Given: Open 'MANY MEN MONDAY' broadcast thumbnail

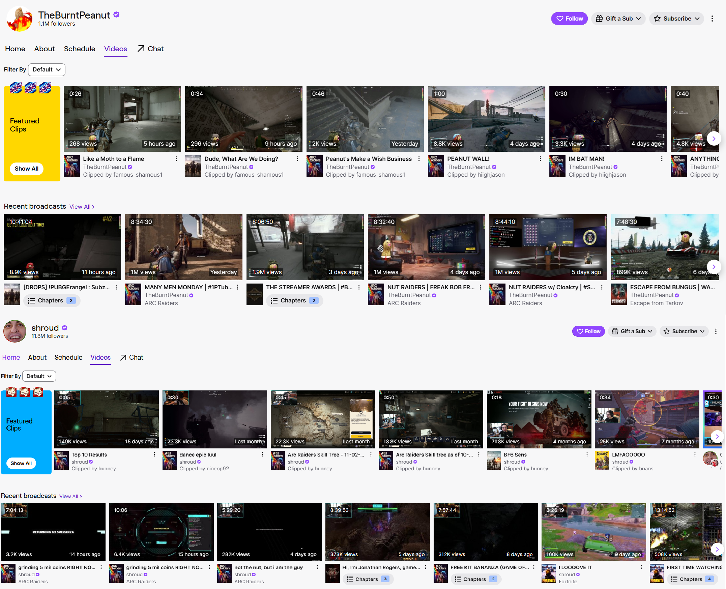Looking at the screenshot, I should tap(183, 247).
